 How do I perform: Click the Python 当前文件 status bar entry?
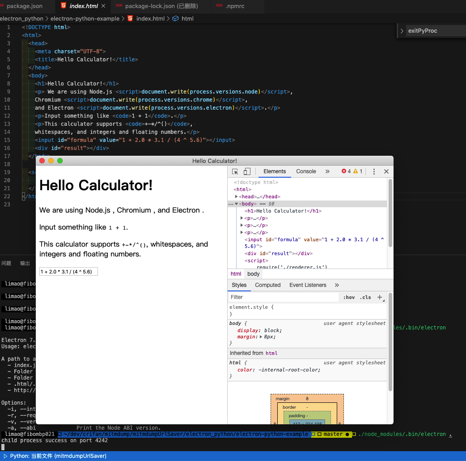coord(58,456)
